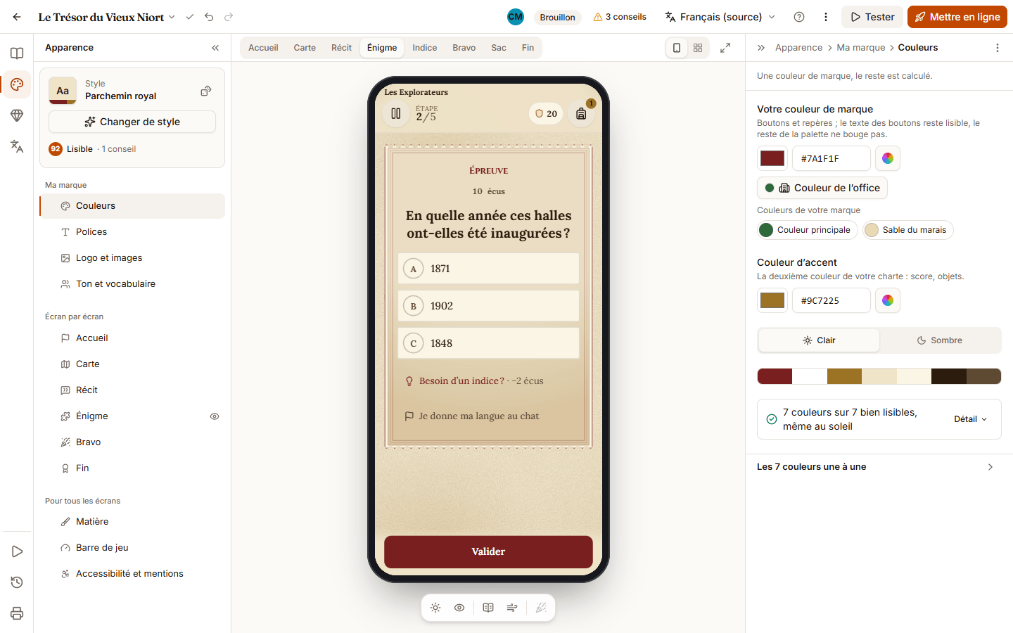Click Couleur de l'office button
This screenshot has height=633, width=1013.
click(x=822, y=188)
